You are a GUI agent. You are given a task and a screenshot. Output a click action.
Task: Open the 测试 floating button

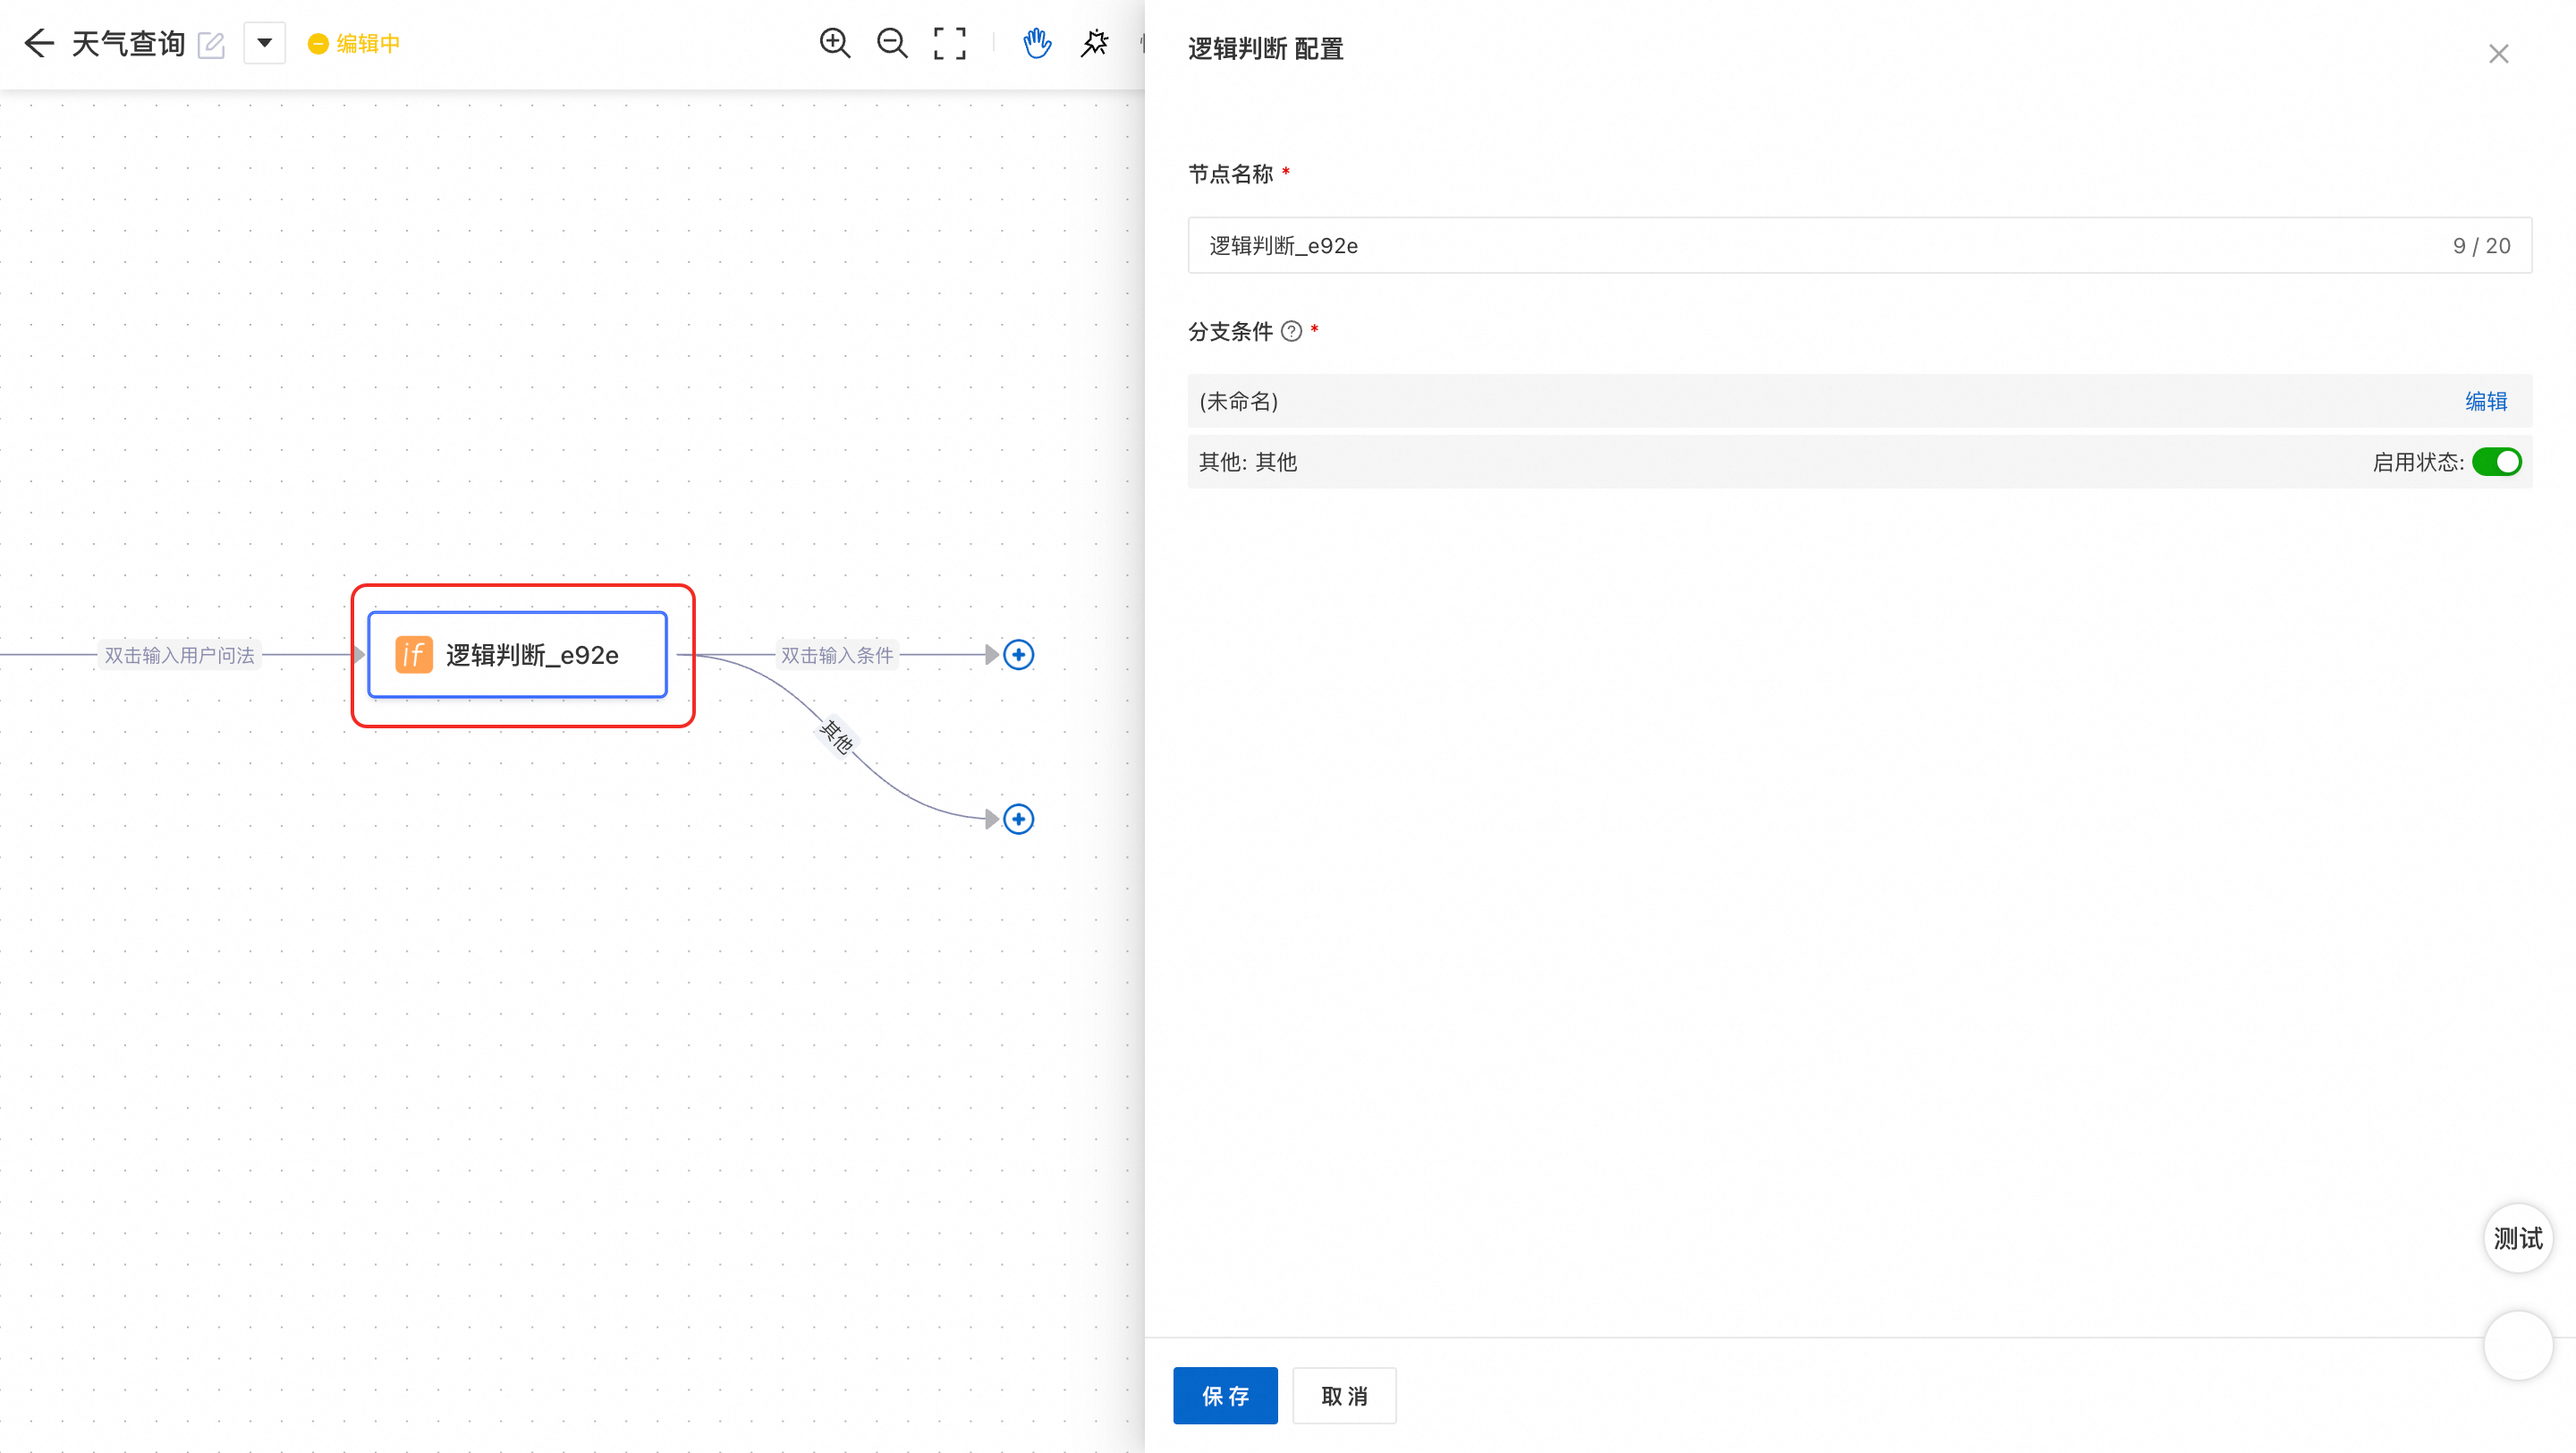click(2518, 1238)
